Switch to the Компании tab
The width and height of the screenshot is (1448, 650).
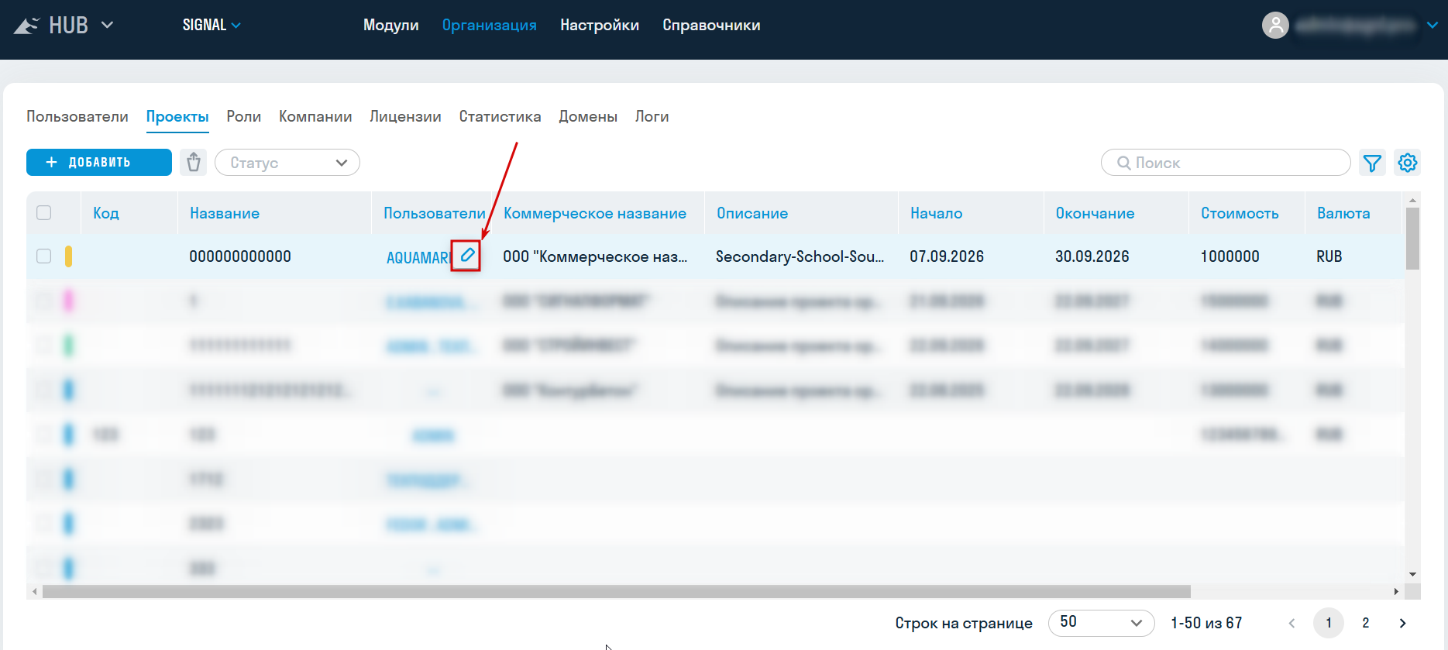point(315,116)
